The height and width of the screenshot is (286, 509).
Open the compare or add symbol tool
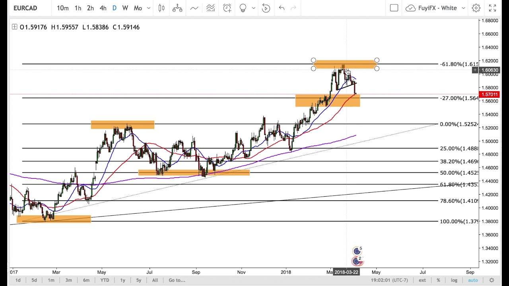pos(177,8)
